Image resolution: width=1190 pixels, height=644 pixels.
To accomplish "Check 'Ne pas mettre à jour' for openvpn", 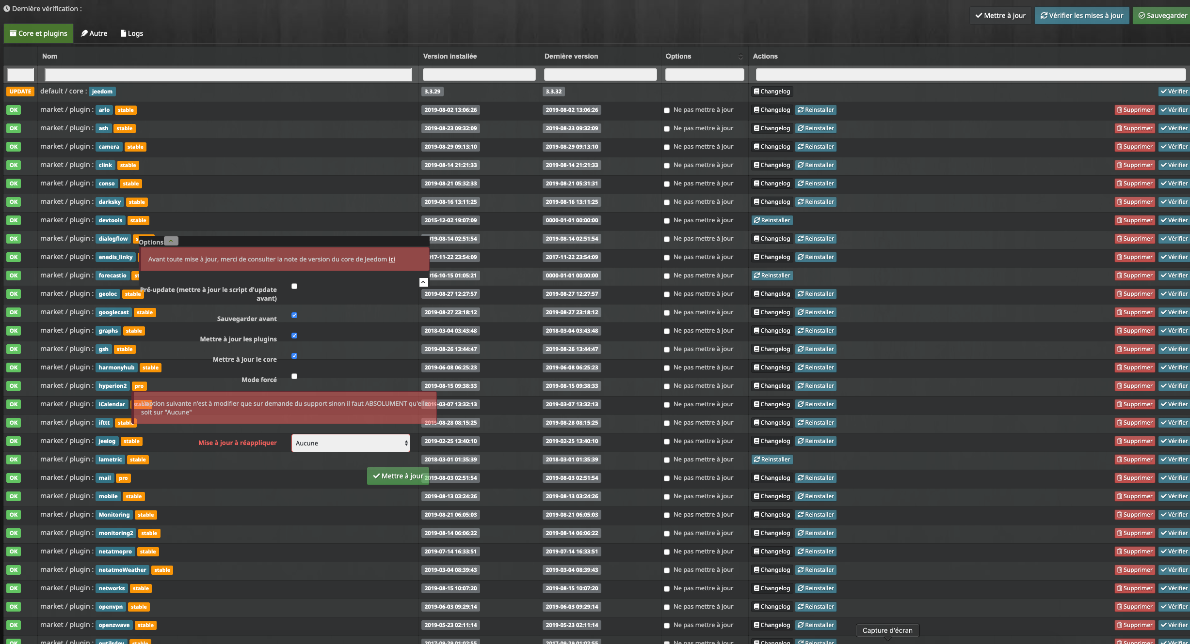I will coord(667,607).
